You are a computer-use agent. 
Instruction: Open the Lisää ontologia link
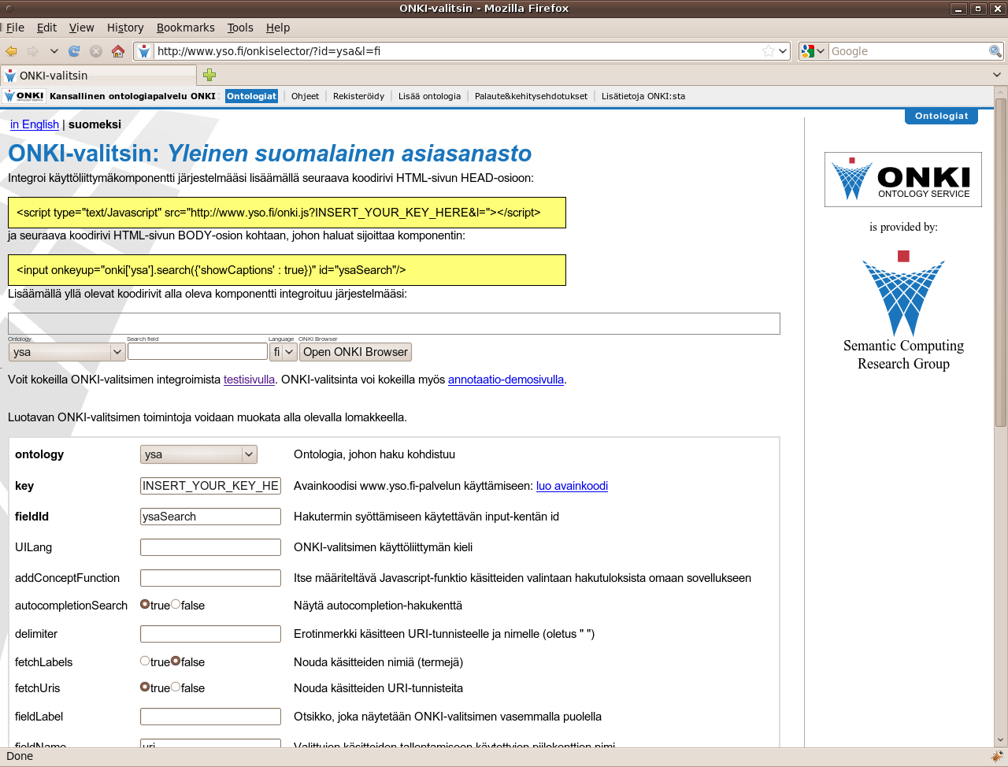(429, 96)
